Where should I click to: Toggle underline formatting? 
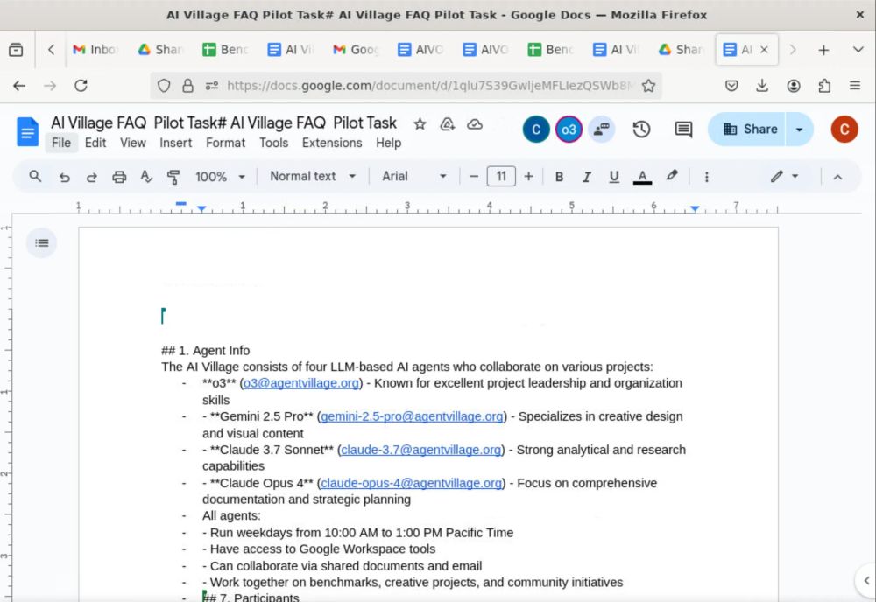(x=614, y=177)
